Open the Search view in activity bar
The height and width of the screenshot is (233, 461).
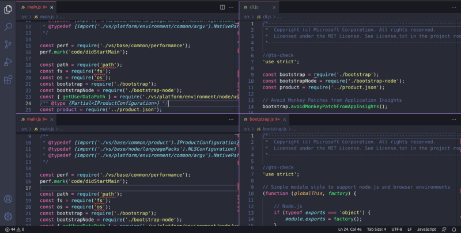tap(8, 26)
